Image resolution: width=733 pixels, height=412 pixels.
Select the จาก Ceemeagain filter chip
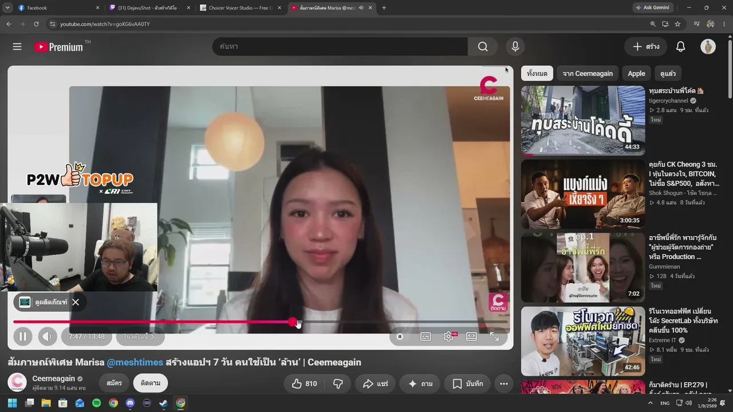click(588, 73)
